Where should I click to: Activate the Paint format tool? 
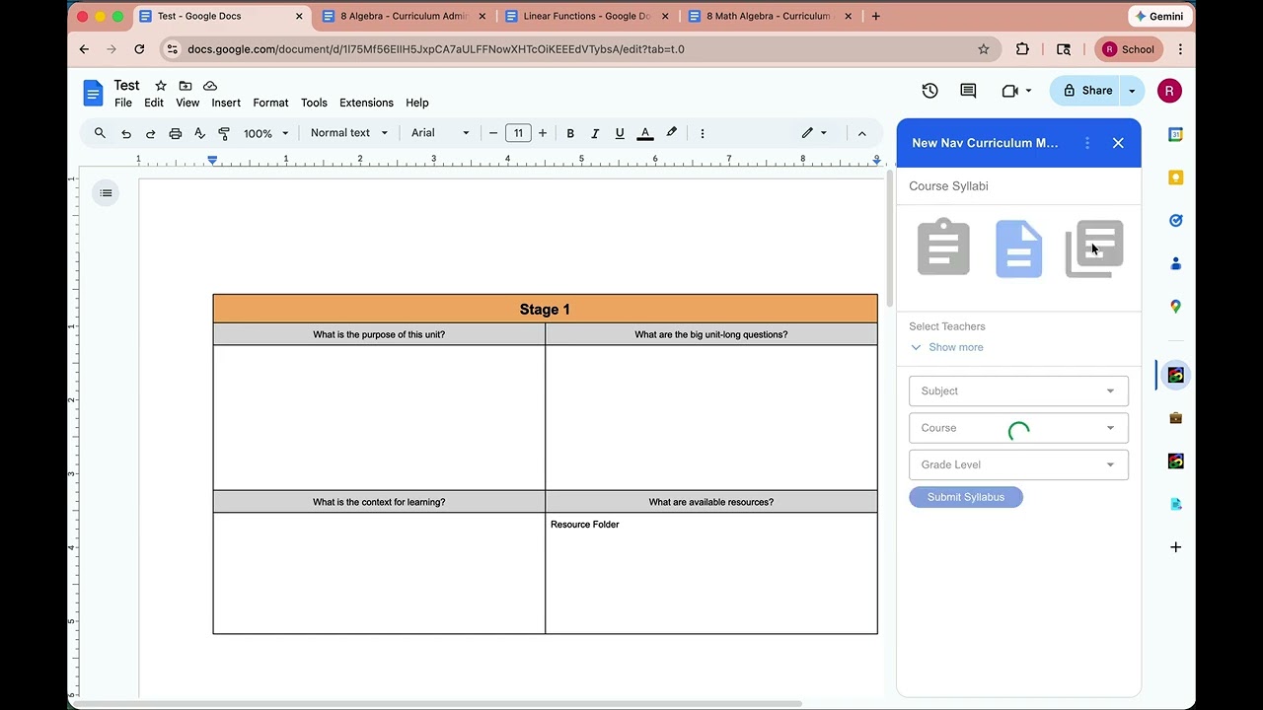point(224,133)
